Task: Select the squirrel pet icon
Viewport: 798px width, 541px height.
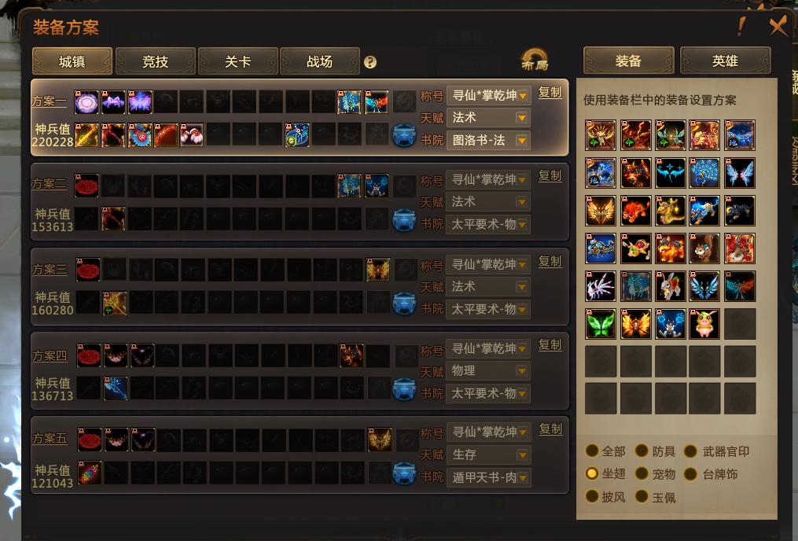Action: tap(704, 248)
